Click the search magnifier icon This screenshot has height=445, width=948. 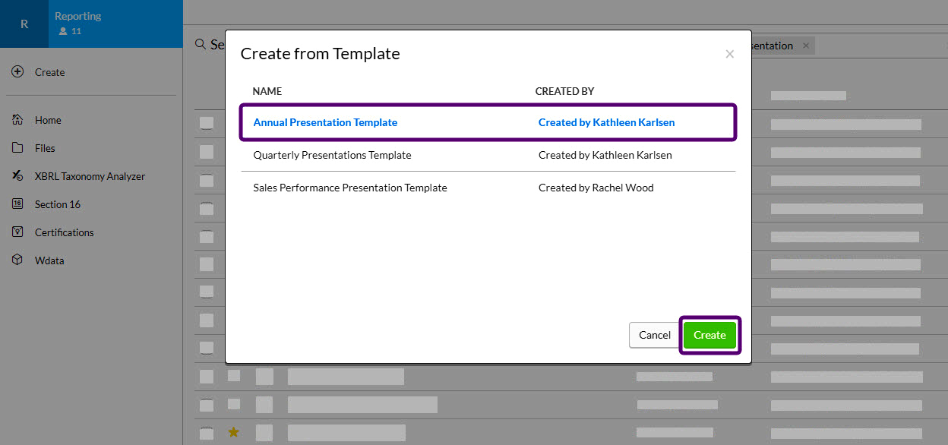pos(201,45)
